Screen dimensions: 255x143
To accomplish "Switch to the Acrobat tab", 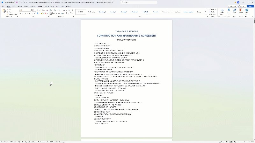I will coord(68,6).
